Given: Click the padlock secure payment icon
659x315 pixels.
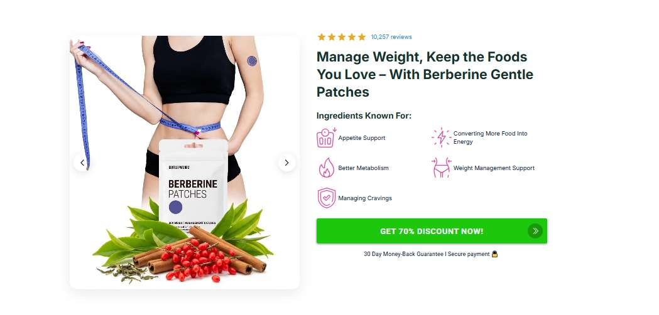Looking at the screenshot, I should coord(494,254).
